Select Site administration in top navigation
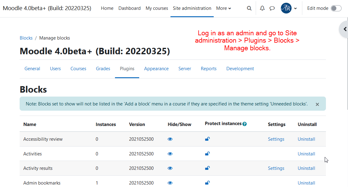The height and width of the screenshot is (187, 348). (x=192, y=8)
